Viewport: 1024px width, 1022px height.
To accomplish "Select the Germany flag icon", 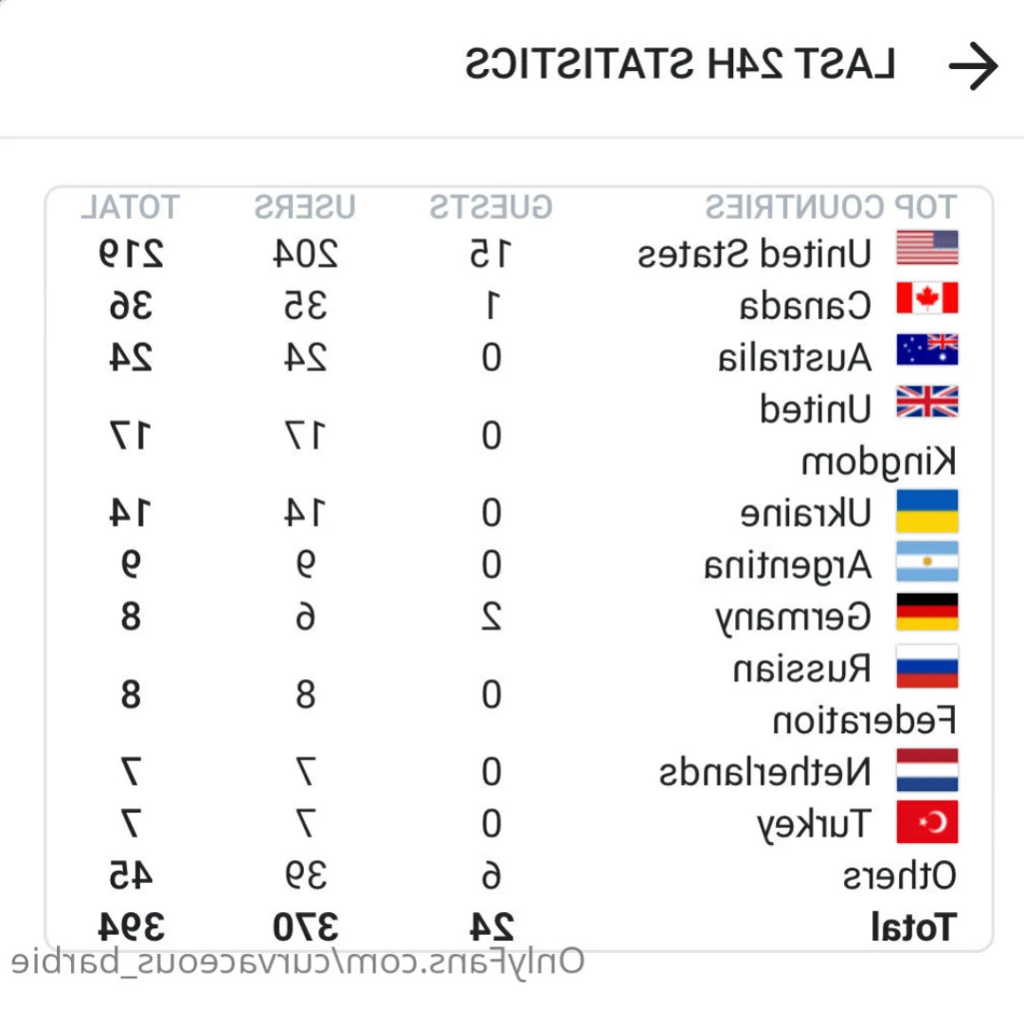I will [927, 614].
